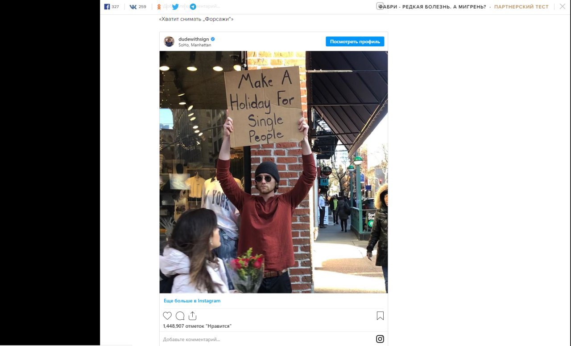Open the embedded protest sign photo
The height and width of the screenshot is (346, 571).
coord(273,172)
